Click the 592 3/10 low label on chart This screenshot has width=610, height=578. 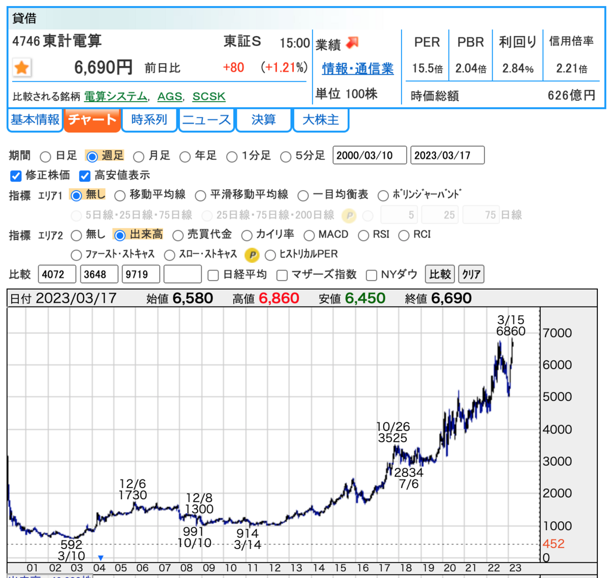coord(72,550)
